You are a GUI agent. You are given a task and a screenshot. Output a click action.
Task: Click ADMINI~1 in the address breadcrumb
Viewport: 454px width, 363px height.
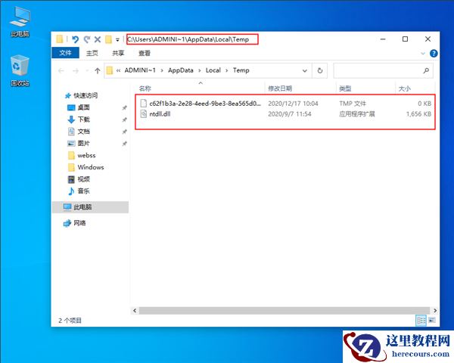140,70
